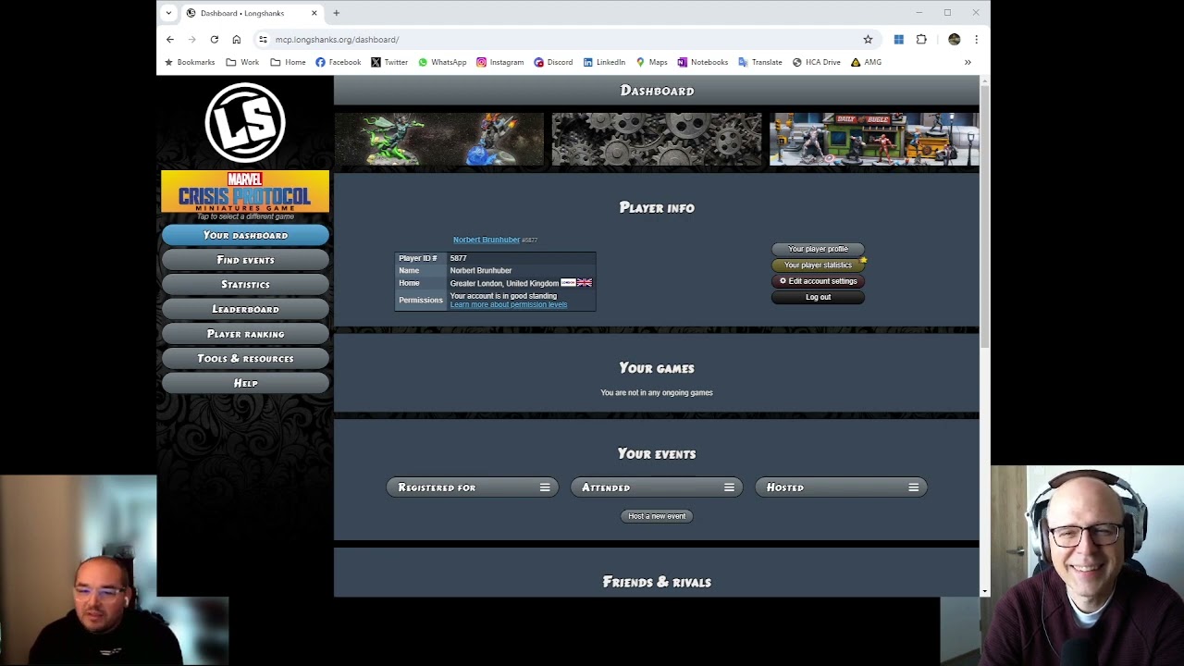The image size is (1184, 666).
Task: Open the LinkedIn bookmark
Action: coord(604,62)
